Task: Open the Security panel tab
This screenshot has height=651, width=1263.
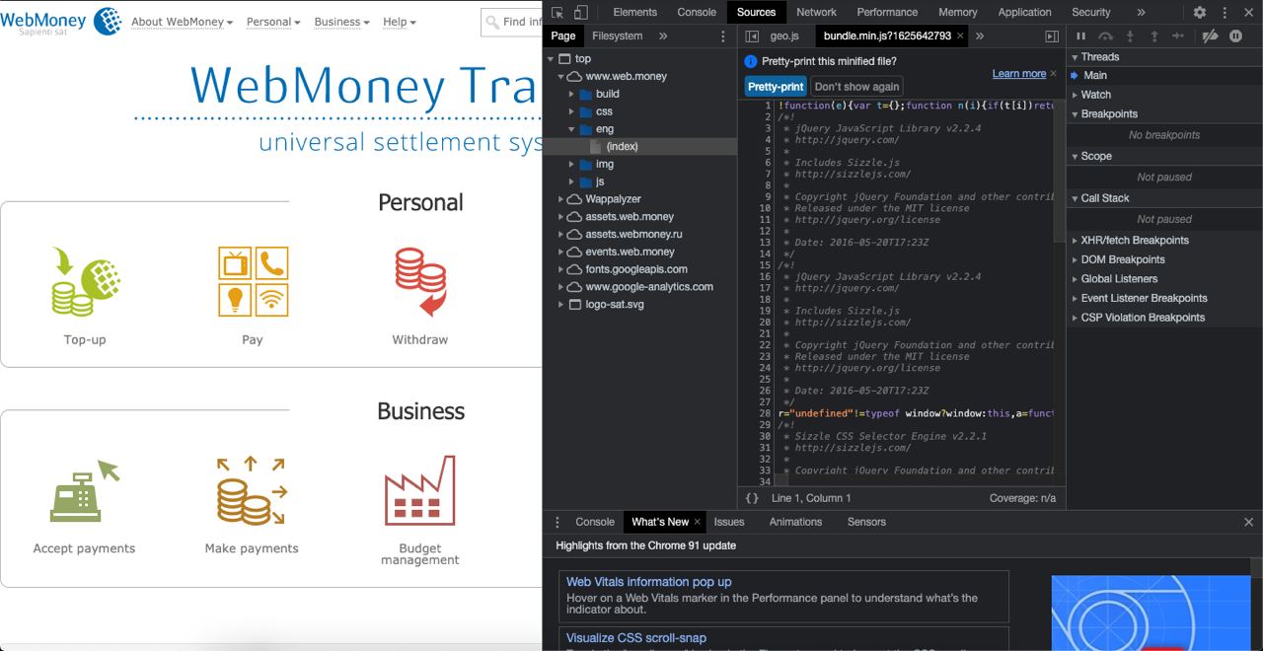Action: pos(1090,12)
